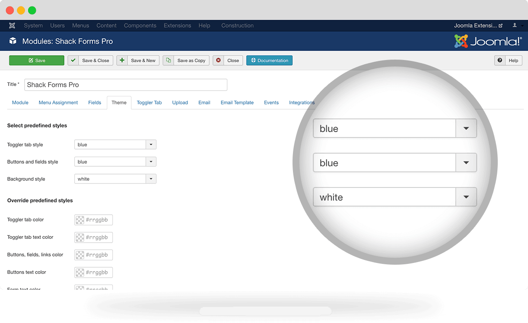
Task: Switch to the Events tab
Action: (271, 103)
